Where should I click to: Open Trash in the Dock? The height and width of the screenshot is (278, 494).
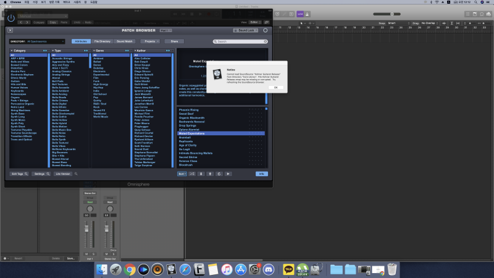coord(392,269)
